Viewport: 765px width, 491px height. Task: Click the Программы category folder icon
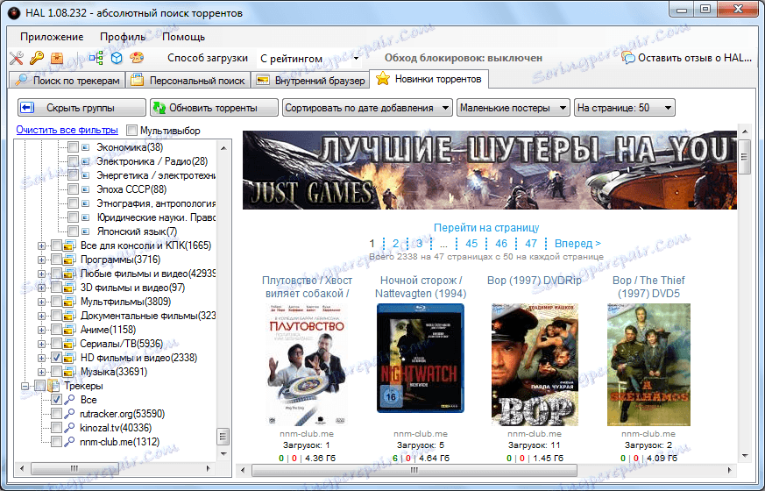(x=69, y=260)
